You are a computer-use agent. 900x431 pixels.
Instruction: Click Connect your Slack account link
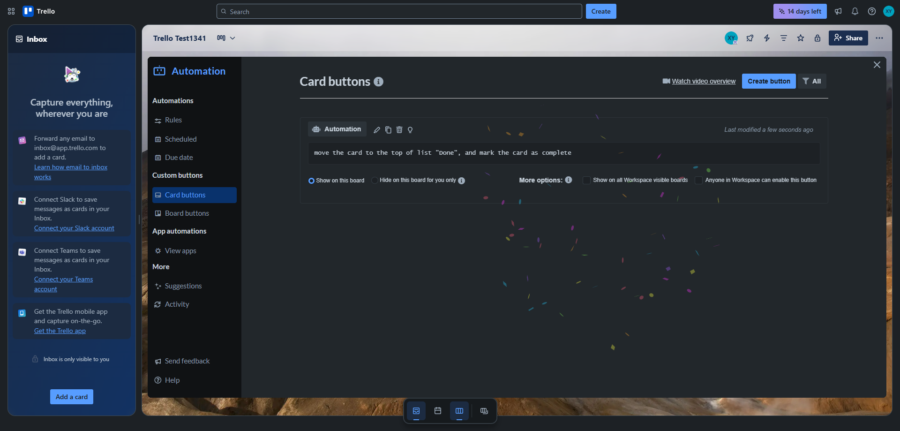tap(74, 228)
